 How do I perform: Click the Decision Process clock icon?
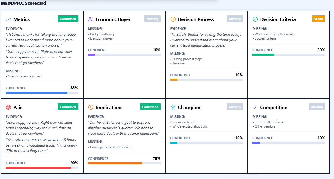(x=173, y=19)
